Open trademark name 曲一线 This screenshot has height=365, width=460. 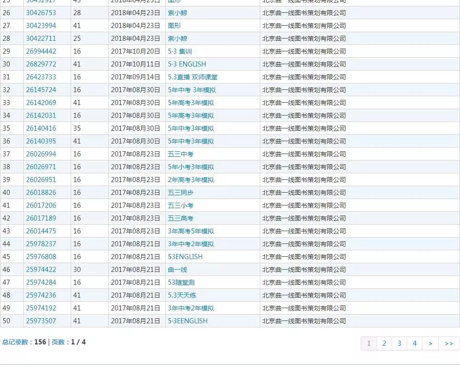(x=178, y=270)
